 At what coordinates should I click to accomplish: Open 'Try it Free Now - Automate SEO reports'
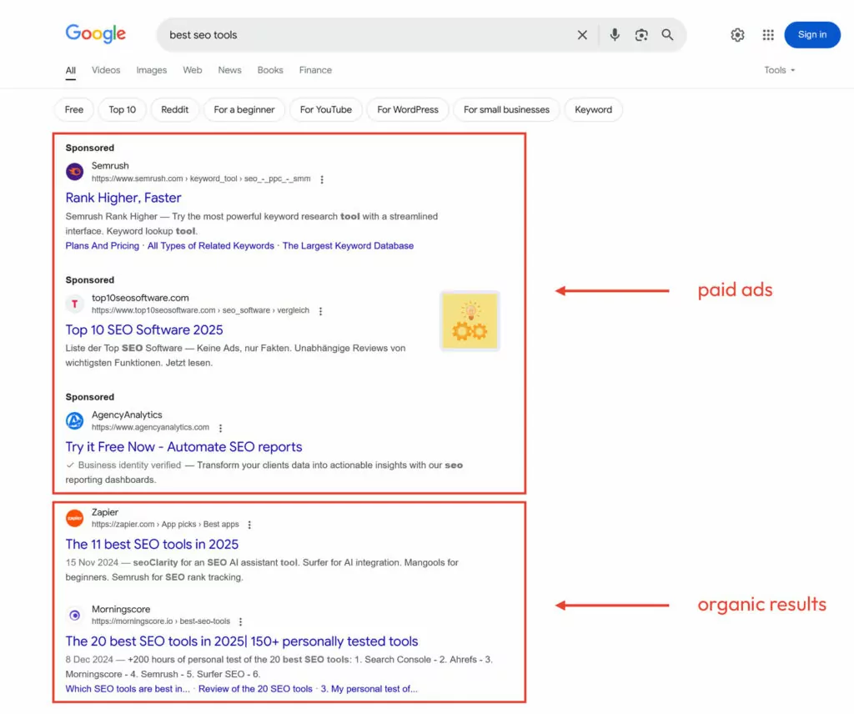tap(184, 446)
